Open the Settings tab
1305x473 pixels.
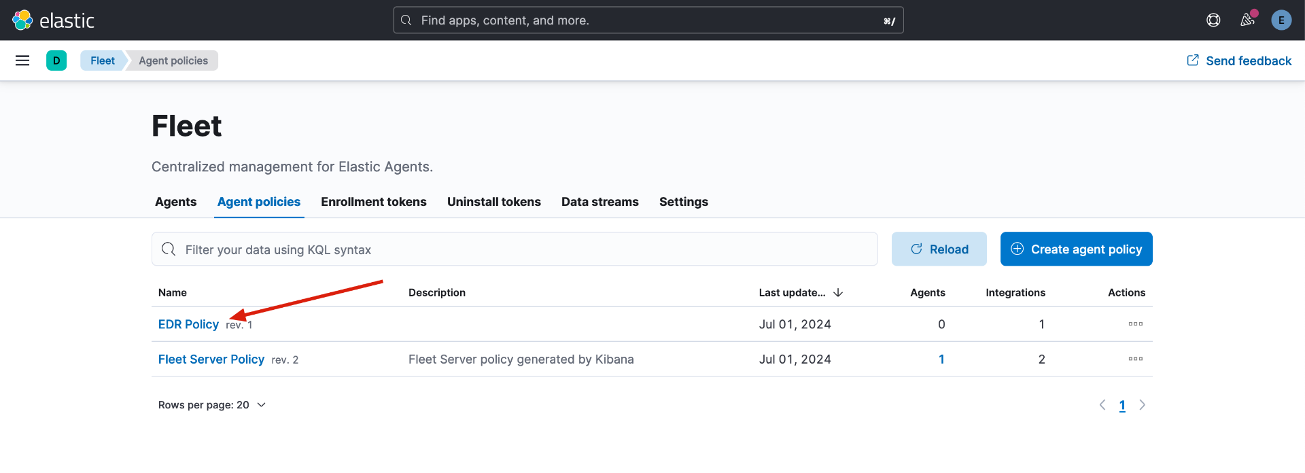tap(684, 202)
